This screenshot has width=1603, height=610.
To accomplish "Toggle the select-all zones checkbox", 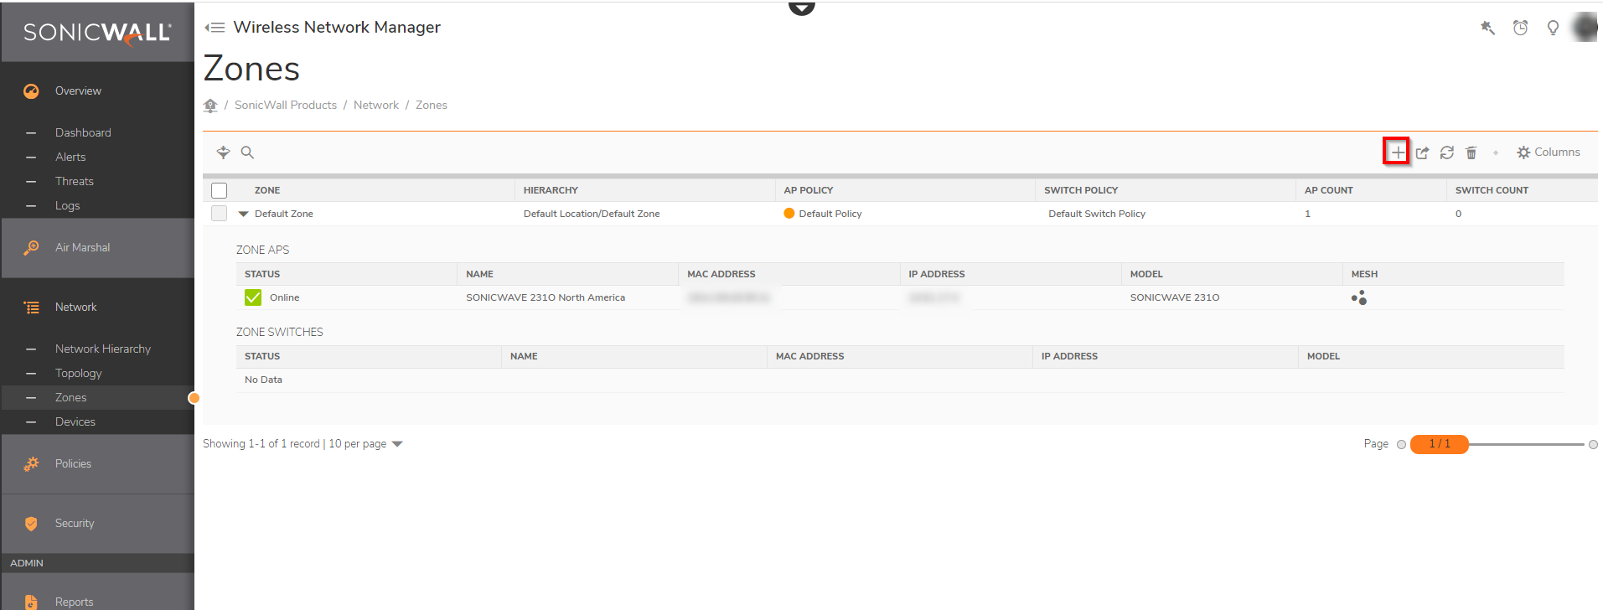I will (x=220, y=190).
